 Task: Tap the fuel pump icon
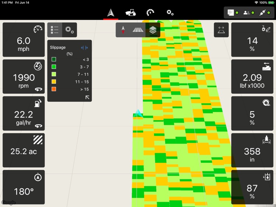coord(38,103)
